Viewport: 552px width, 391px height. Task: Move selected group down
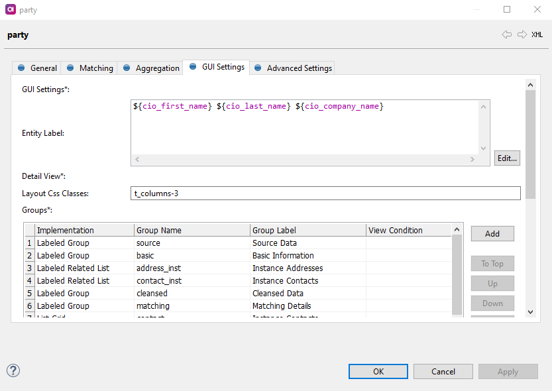(x=492, y=303)
